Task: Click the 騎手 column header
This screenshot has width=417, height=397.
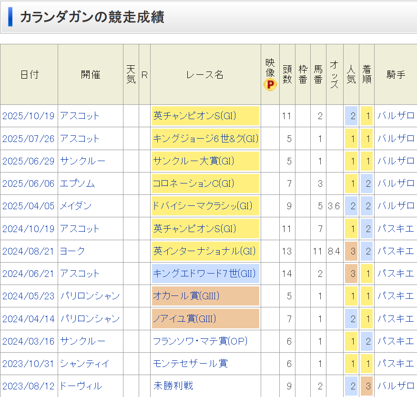Action: point(396,74)
